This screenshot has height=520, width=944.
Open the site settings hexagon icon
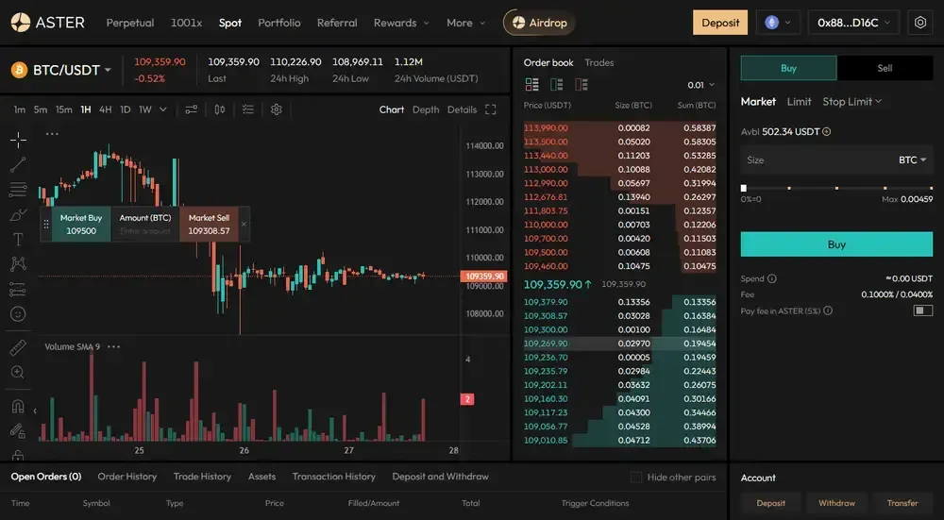[919, 23]
